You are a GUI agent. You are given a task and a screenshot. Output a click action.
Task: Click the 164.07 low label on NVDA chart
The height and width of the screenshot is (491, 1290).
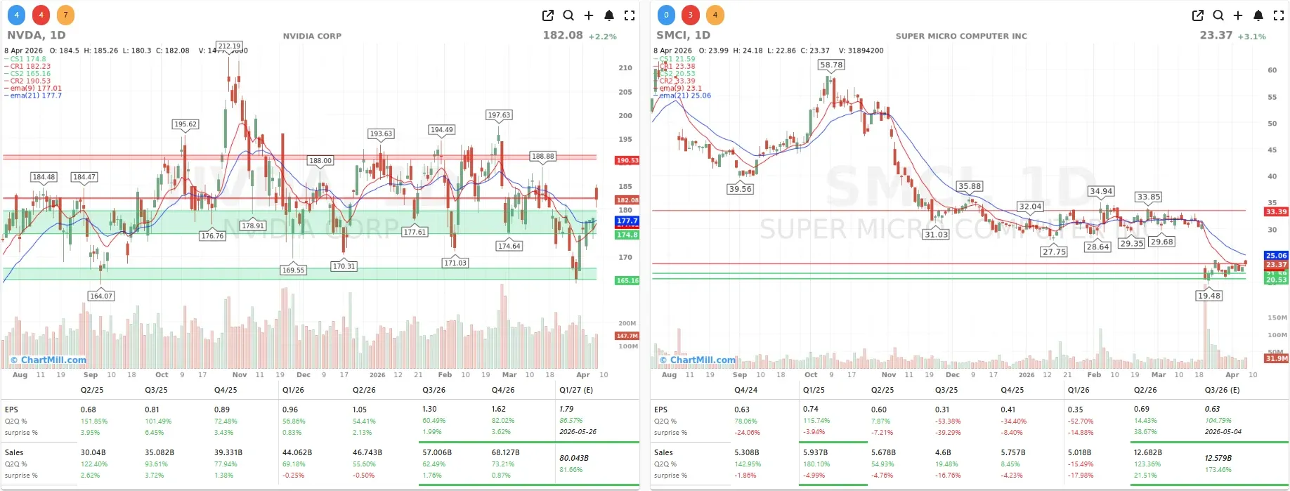point(101,296)
